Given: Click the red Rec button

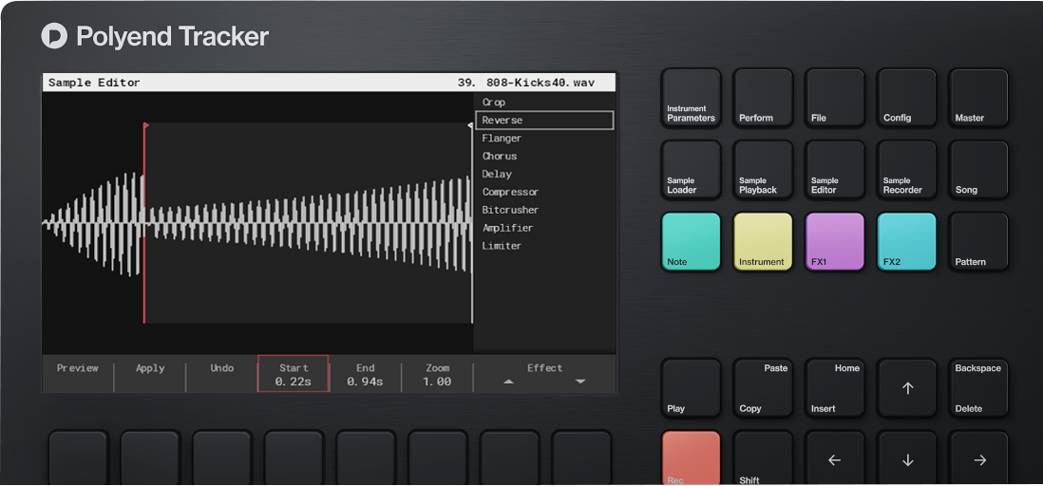Looking at the screenshot, I should pos(692,458).
